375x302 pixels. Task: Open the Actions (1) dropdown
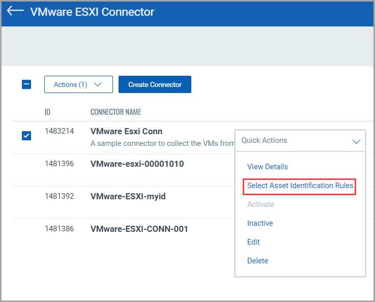coord(78,84)
